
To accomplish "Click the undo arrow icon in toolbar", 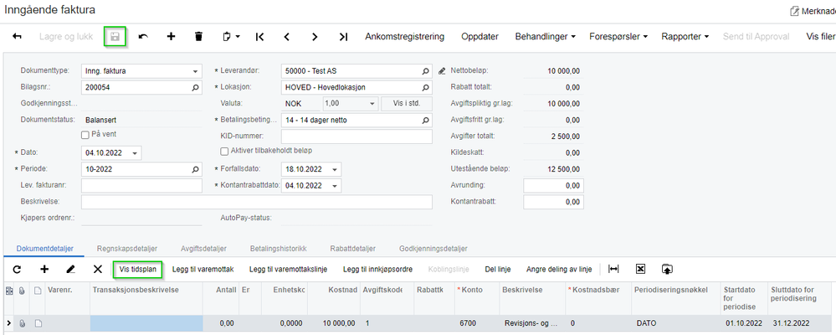I will click(x=143, y=36).
